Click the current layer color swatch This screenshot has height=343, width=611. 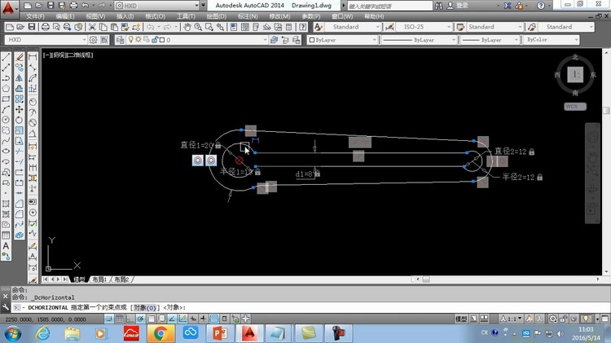[162, 40]
